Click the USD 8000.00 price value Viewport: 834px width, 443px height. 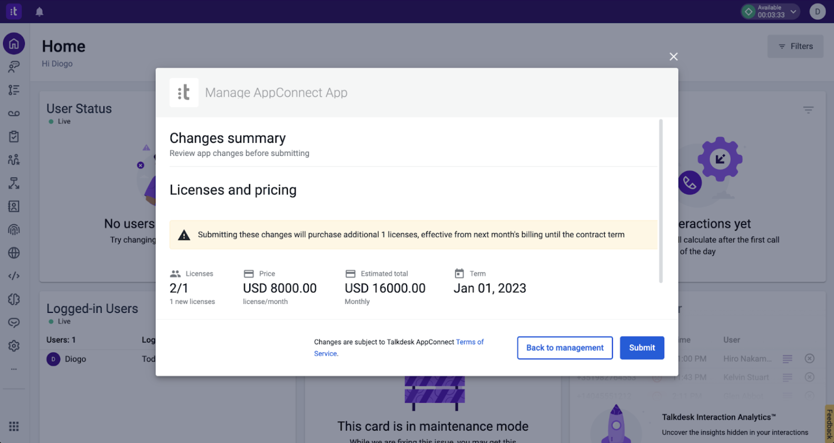[x=279, y=288]
